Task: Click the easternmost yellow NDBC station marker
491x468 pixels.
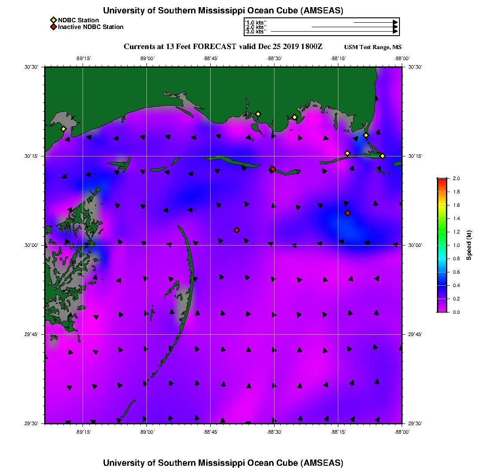Action: click(383, 156)
